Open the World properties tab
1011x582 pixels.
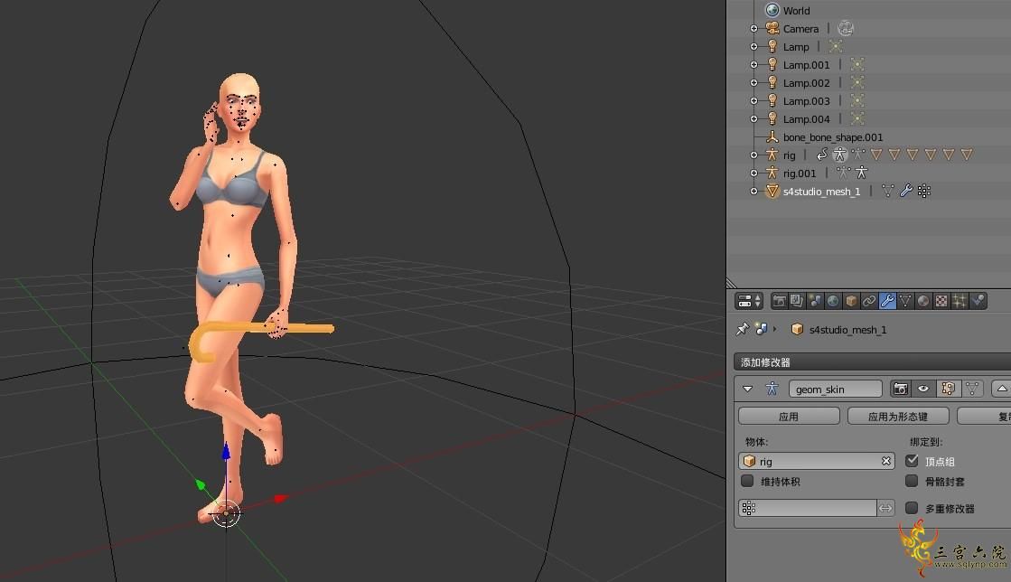pyautogui.click(x=833, y=301)
